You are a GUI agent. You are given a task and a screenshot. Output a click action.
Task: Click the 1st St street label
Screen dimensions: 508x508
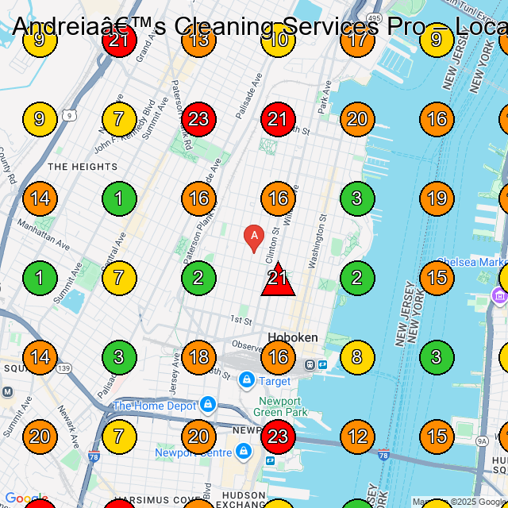pyautogui.click(x=241, y=320)
